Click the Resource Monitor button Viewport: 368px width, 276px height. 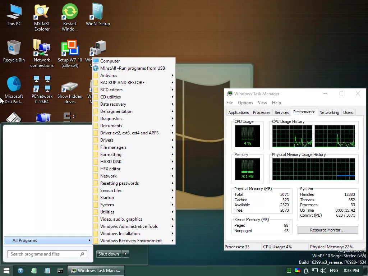pyautogui.click(x=328, y=230)
